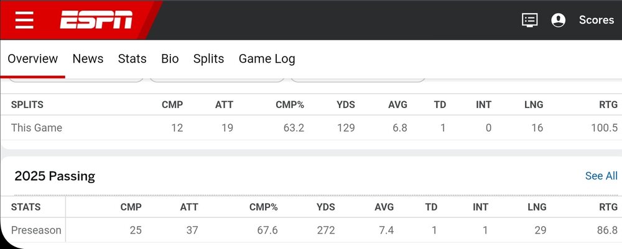622x249 pixels.
Task: Select the This Game splits row
Action: click(37, 128)
